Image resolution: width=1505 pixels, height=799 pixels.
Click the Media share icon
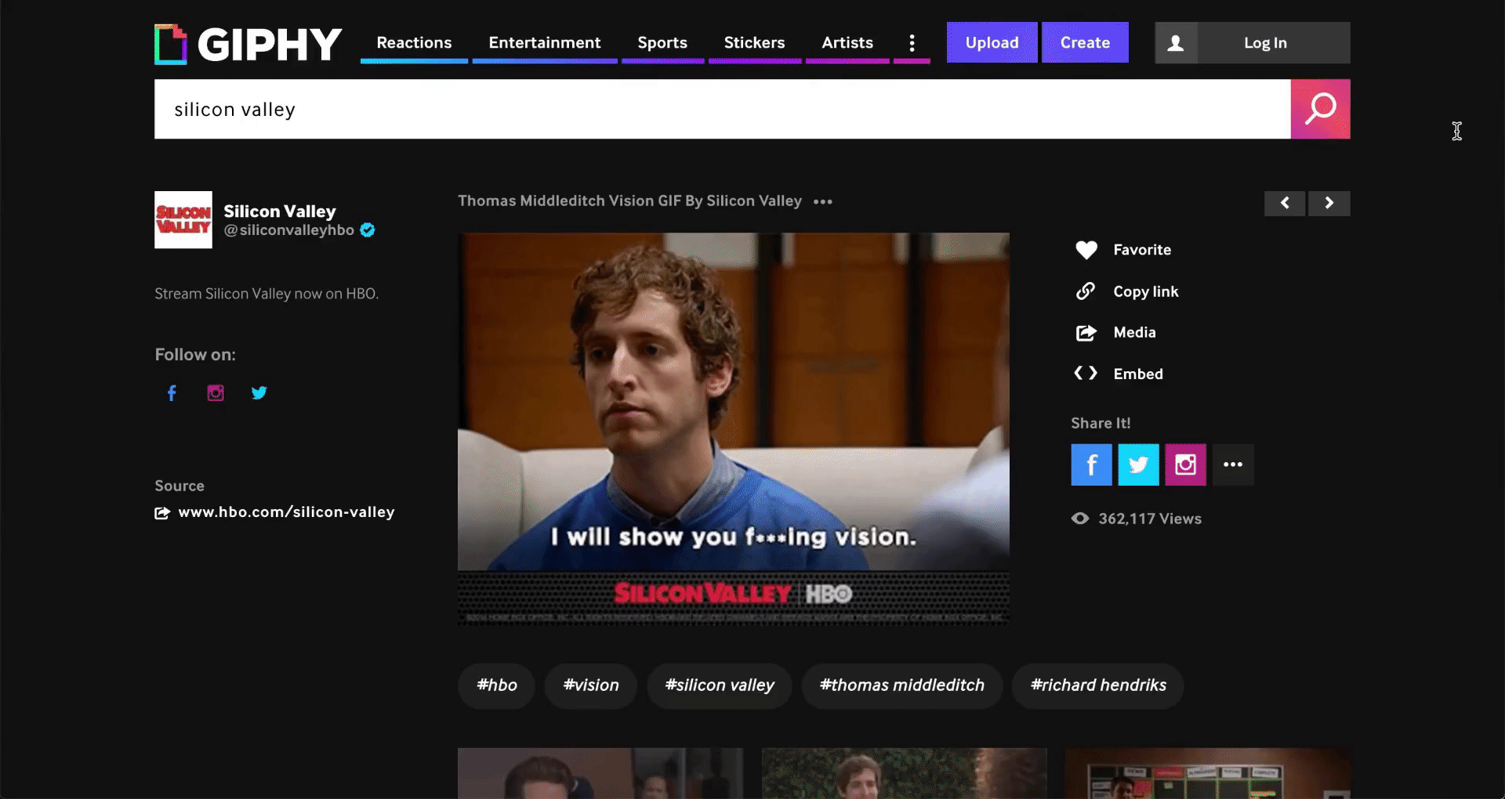1086,333
